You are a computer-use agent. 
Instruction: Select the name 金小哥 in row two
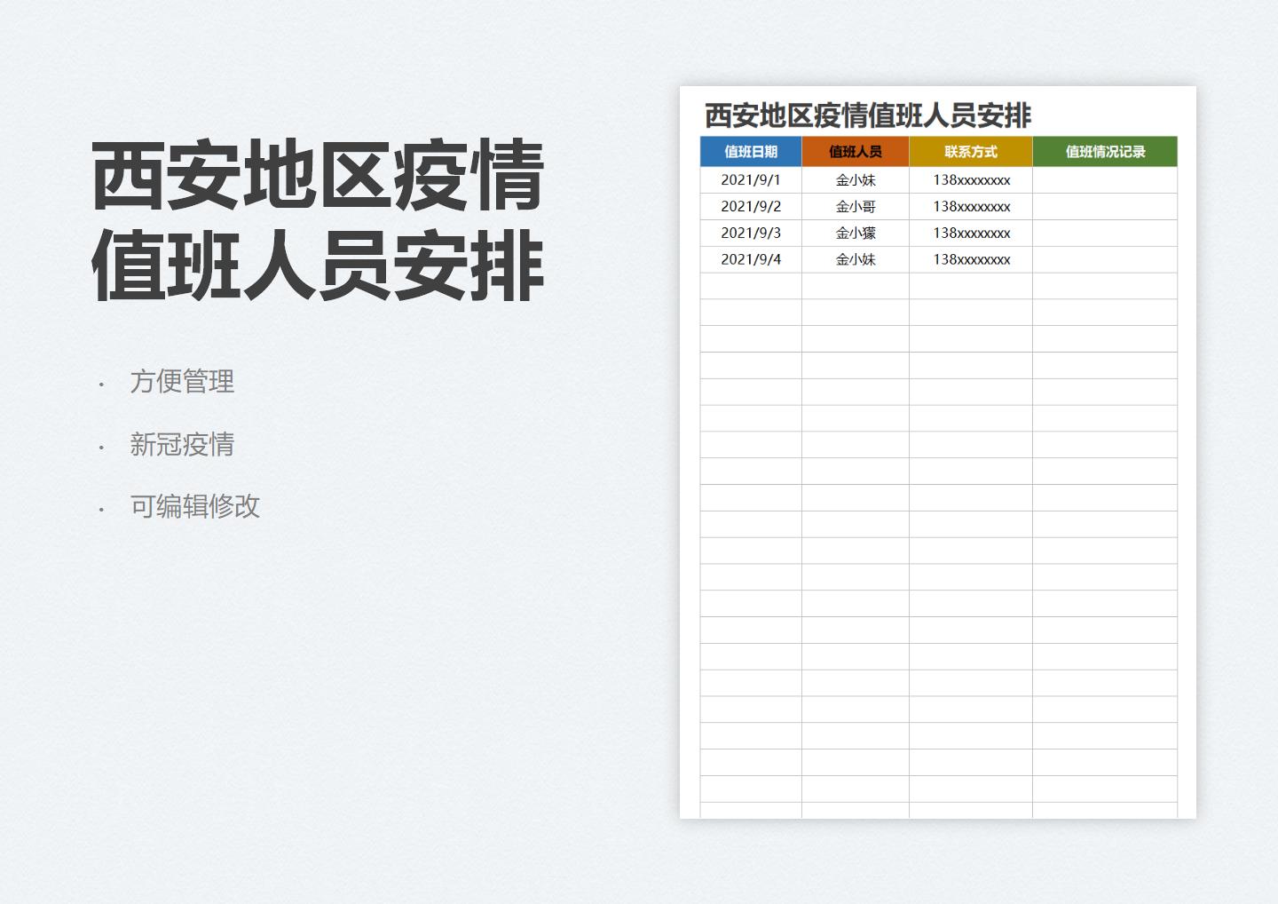[x=854, y=206]
